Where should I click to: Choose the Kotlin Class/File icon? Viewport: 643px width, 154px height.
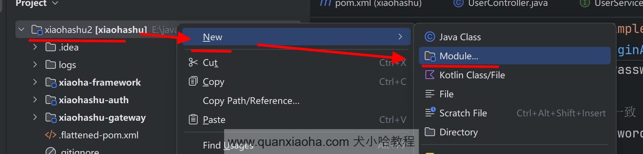[x=430, y=75]
